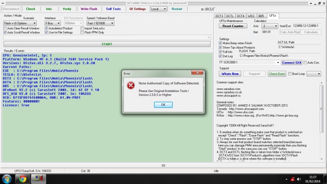The image size is (327, 184).
Task: Toggle Auto Clear Result Window checkbox
Action: tap(5, 28)
